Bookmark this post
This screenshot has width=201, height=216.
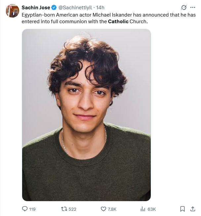click(182, 209)
